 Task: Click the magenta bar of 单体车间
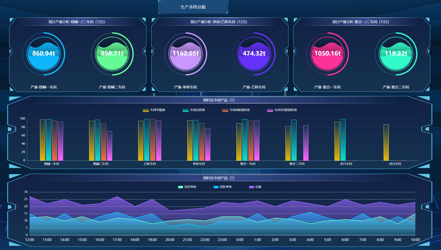point(208,145)
